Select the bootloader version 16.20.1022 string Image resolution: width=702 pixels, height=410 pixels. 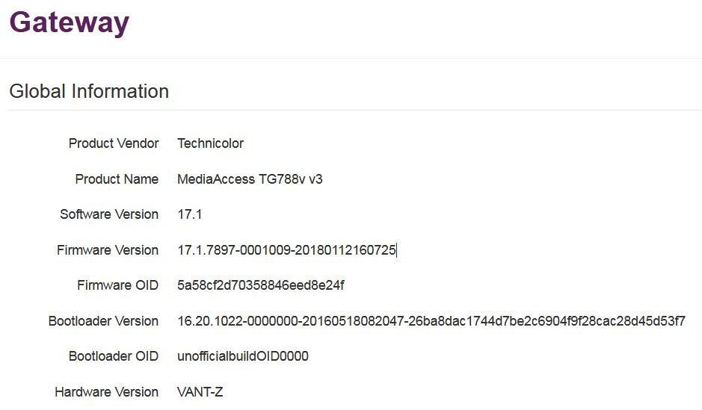coord(431,321)
